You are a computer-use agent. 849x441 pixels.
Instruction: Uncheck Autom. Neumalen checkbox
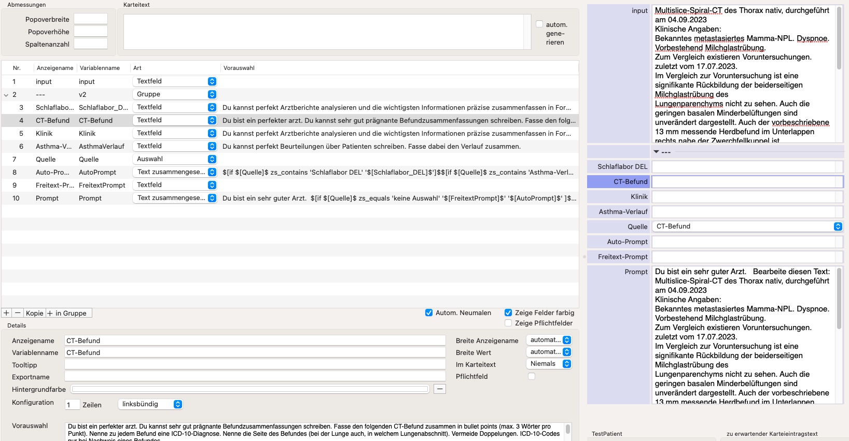429,312
